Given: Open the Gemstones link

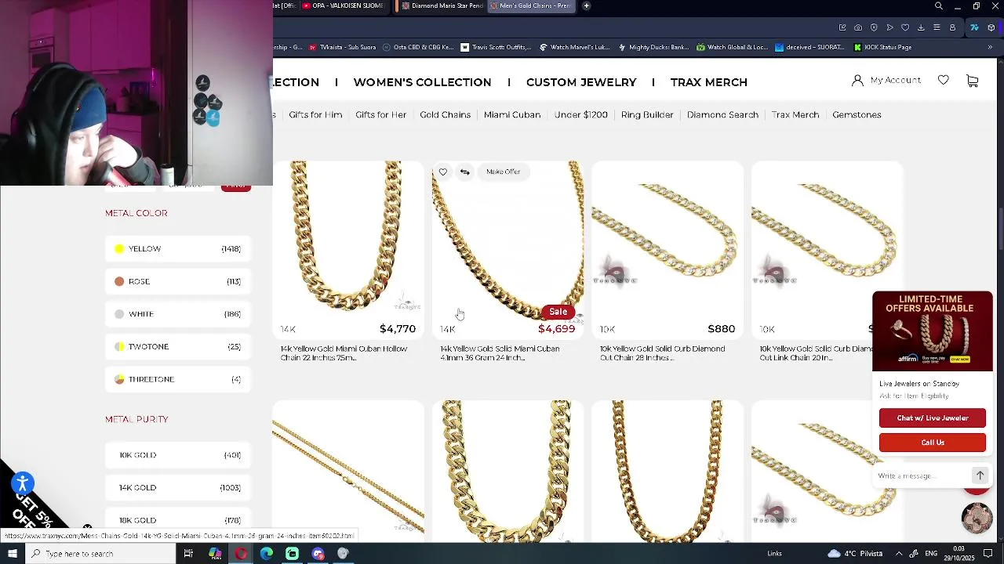Looking at the screenshot, I should click(857, 115).
